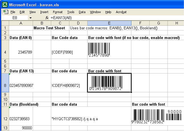Image resolution: width=184 pixels, height=131 pixels.
Task: Select column D header
Action: tap(78, 23)
